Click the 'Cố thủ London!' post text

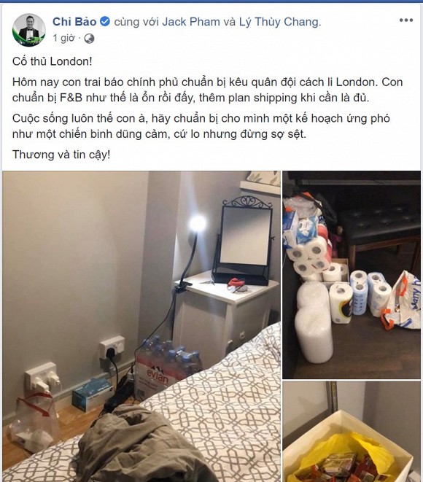[x=53, y=61]
